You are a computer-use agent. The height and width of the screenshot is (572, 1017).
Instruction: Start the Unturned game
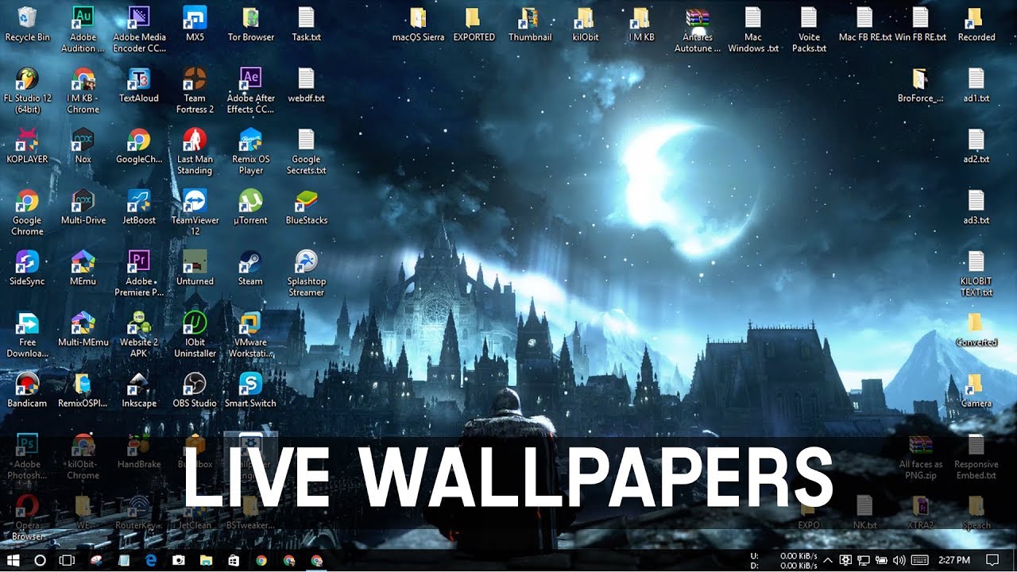pyautogui.click(x=195, y=269)
